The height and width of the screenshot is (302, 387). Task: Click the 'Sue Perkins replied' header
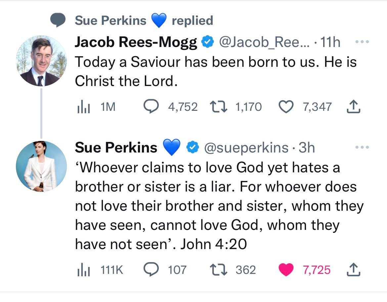point(144,21)
